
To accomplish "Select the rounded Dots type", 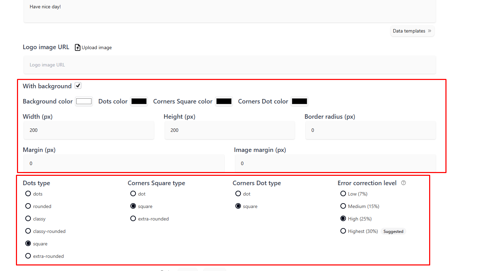I will (28, 206).
